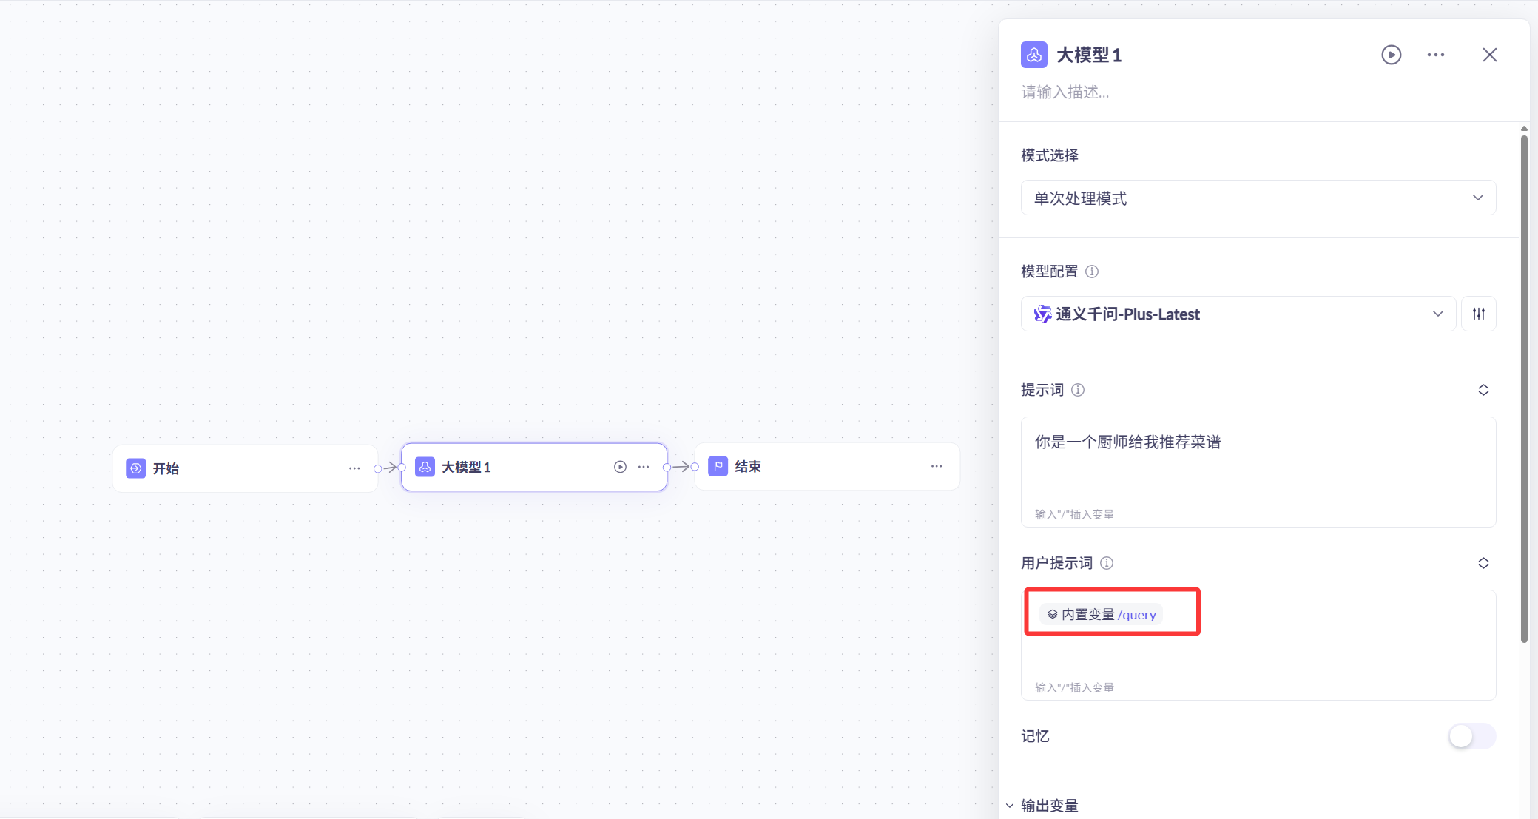Open 大模型1 node ellipsis menu on canvas
The height and width of the screenshot is (819, 1538).
coord(644,467)
